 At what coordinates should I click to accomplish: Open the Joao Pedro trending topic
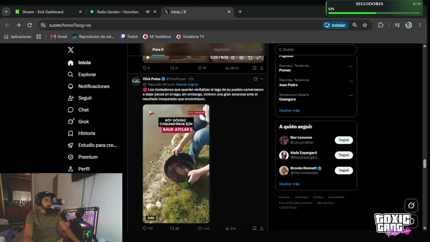pos(288,85)
